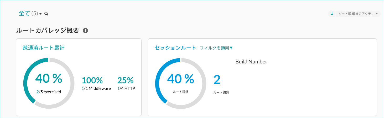The width and height of the screenshot is (384, 118).
Task: Click the 25% HTTP percentage
Action: point(125,80)
